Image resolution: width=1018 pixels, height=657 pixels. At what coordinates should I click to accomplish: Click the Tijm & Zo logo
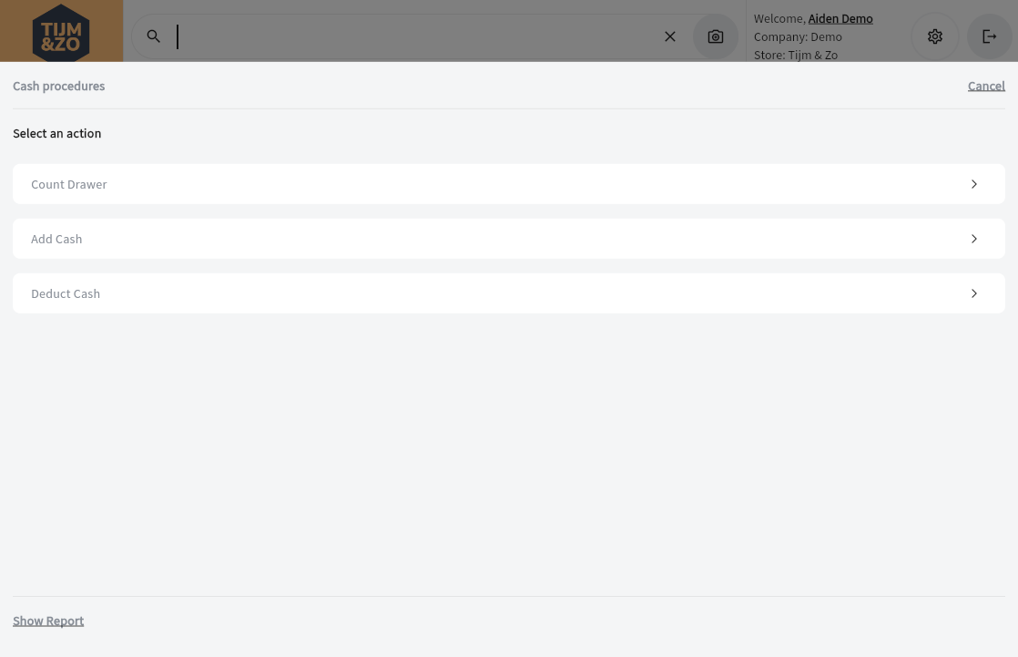(x=61, y=32)
